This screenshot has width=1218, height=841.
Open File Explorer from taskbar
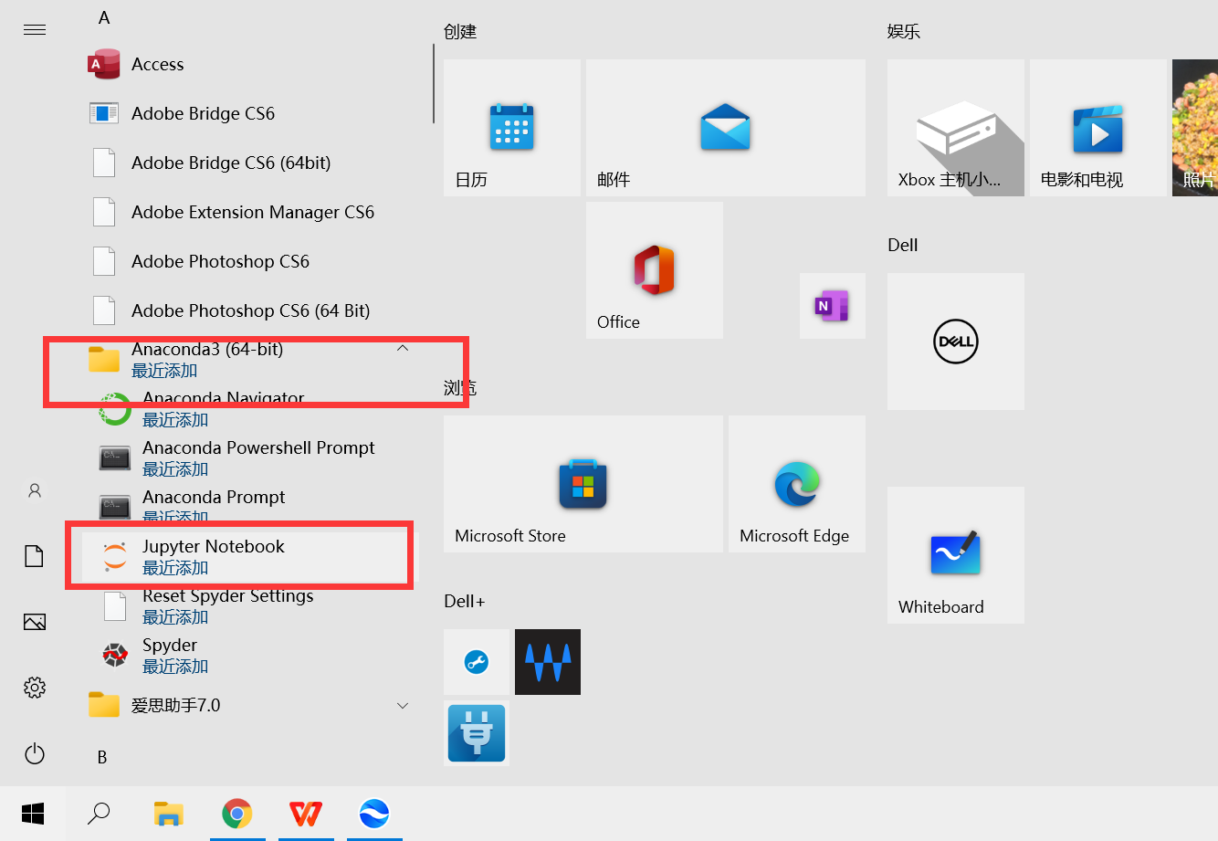(169, 813)
